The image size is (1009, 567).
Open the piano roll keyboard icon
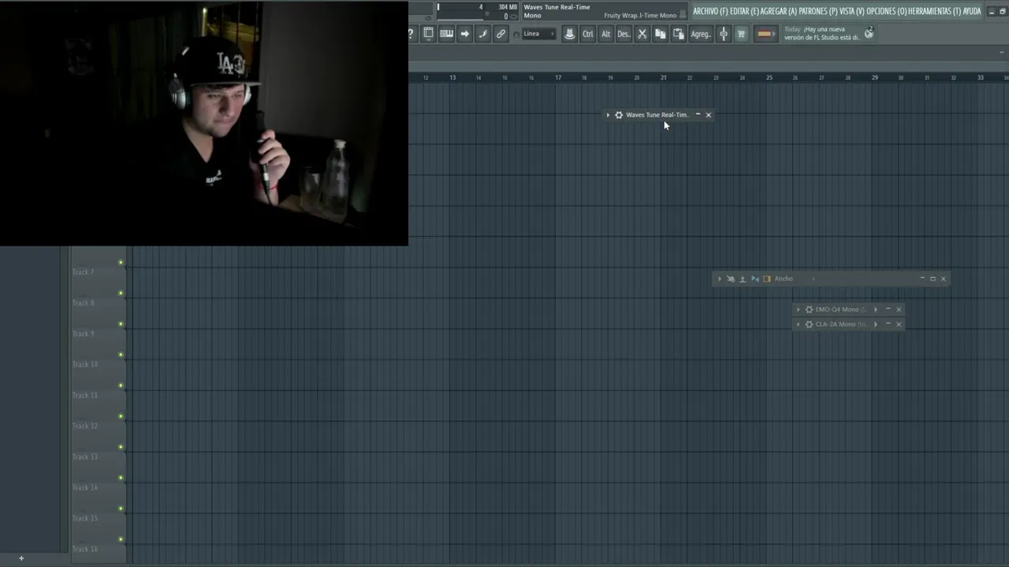click(x=446, y=33)
